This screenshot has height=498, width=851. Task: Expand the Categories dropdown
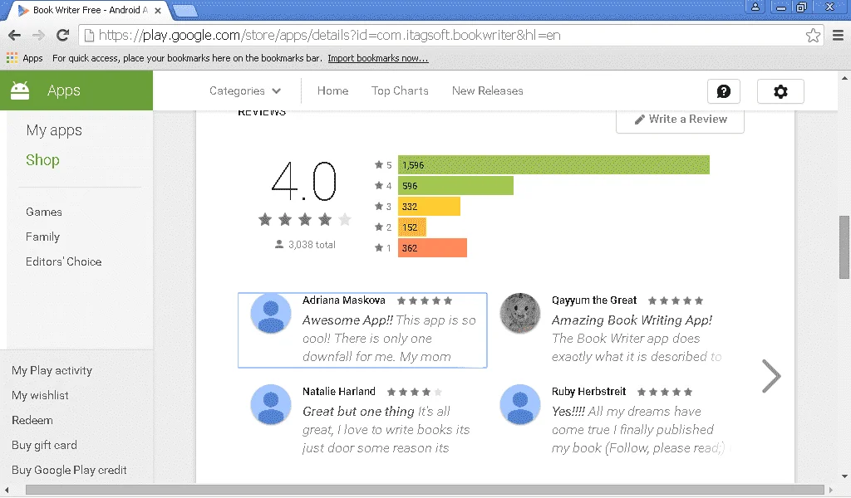[245, 91]
